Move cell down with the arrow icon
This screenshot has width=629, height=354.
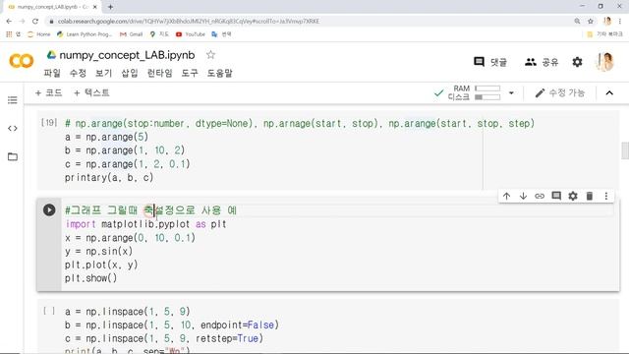pos(523,196)
